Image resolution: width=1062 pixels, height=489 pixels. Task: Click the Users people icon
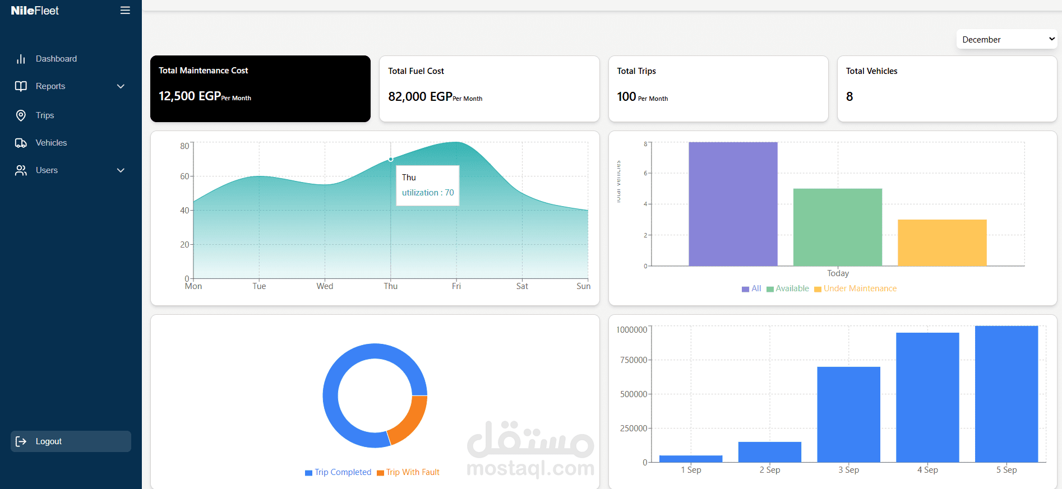pyautogui.click(x=21, y=170)
